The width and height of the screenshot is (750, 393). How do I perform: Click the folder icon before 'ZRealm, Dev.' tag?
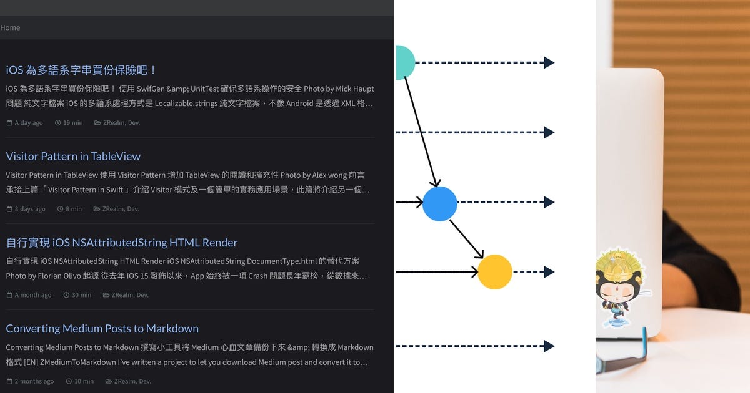click(97, 122)
